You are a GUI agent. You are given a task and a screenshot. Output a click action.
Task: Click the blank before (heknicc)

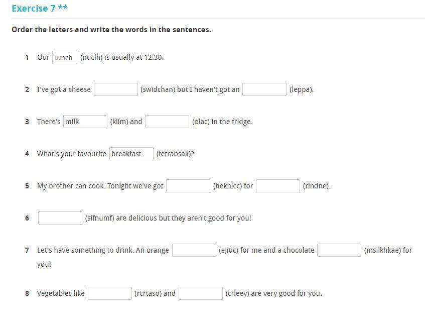tap(188, 186)
